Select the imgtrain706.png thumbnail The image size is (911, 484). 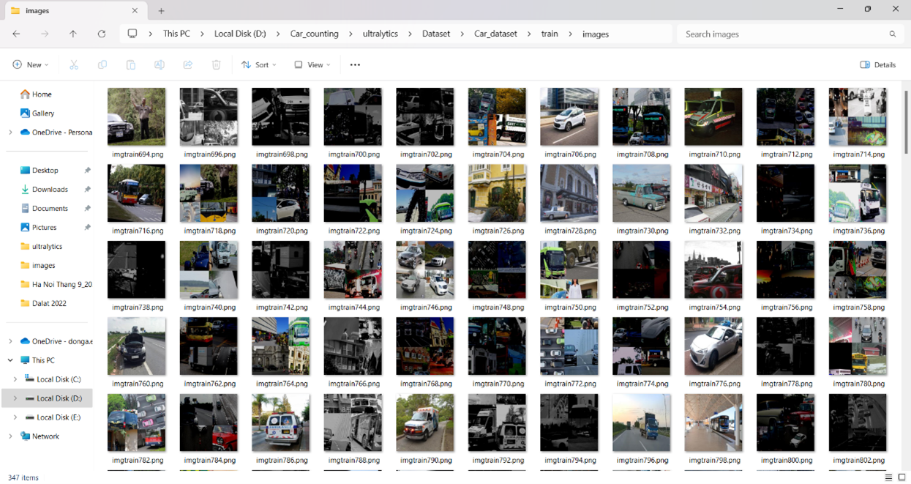point(569,117)
